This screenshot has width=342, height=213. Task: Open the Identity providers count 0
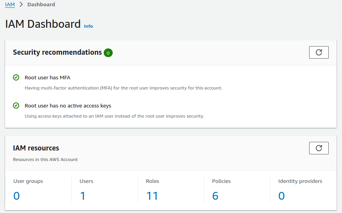(282, 196)
